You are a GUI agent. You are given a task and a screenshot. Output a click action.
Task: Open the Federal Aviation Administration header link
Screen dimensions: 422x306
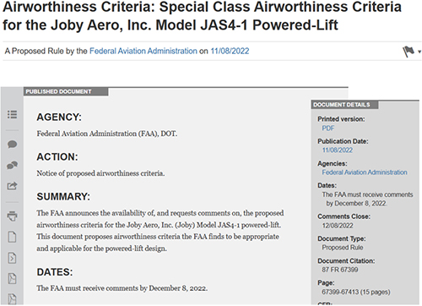[x=143, y=51]
